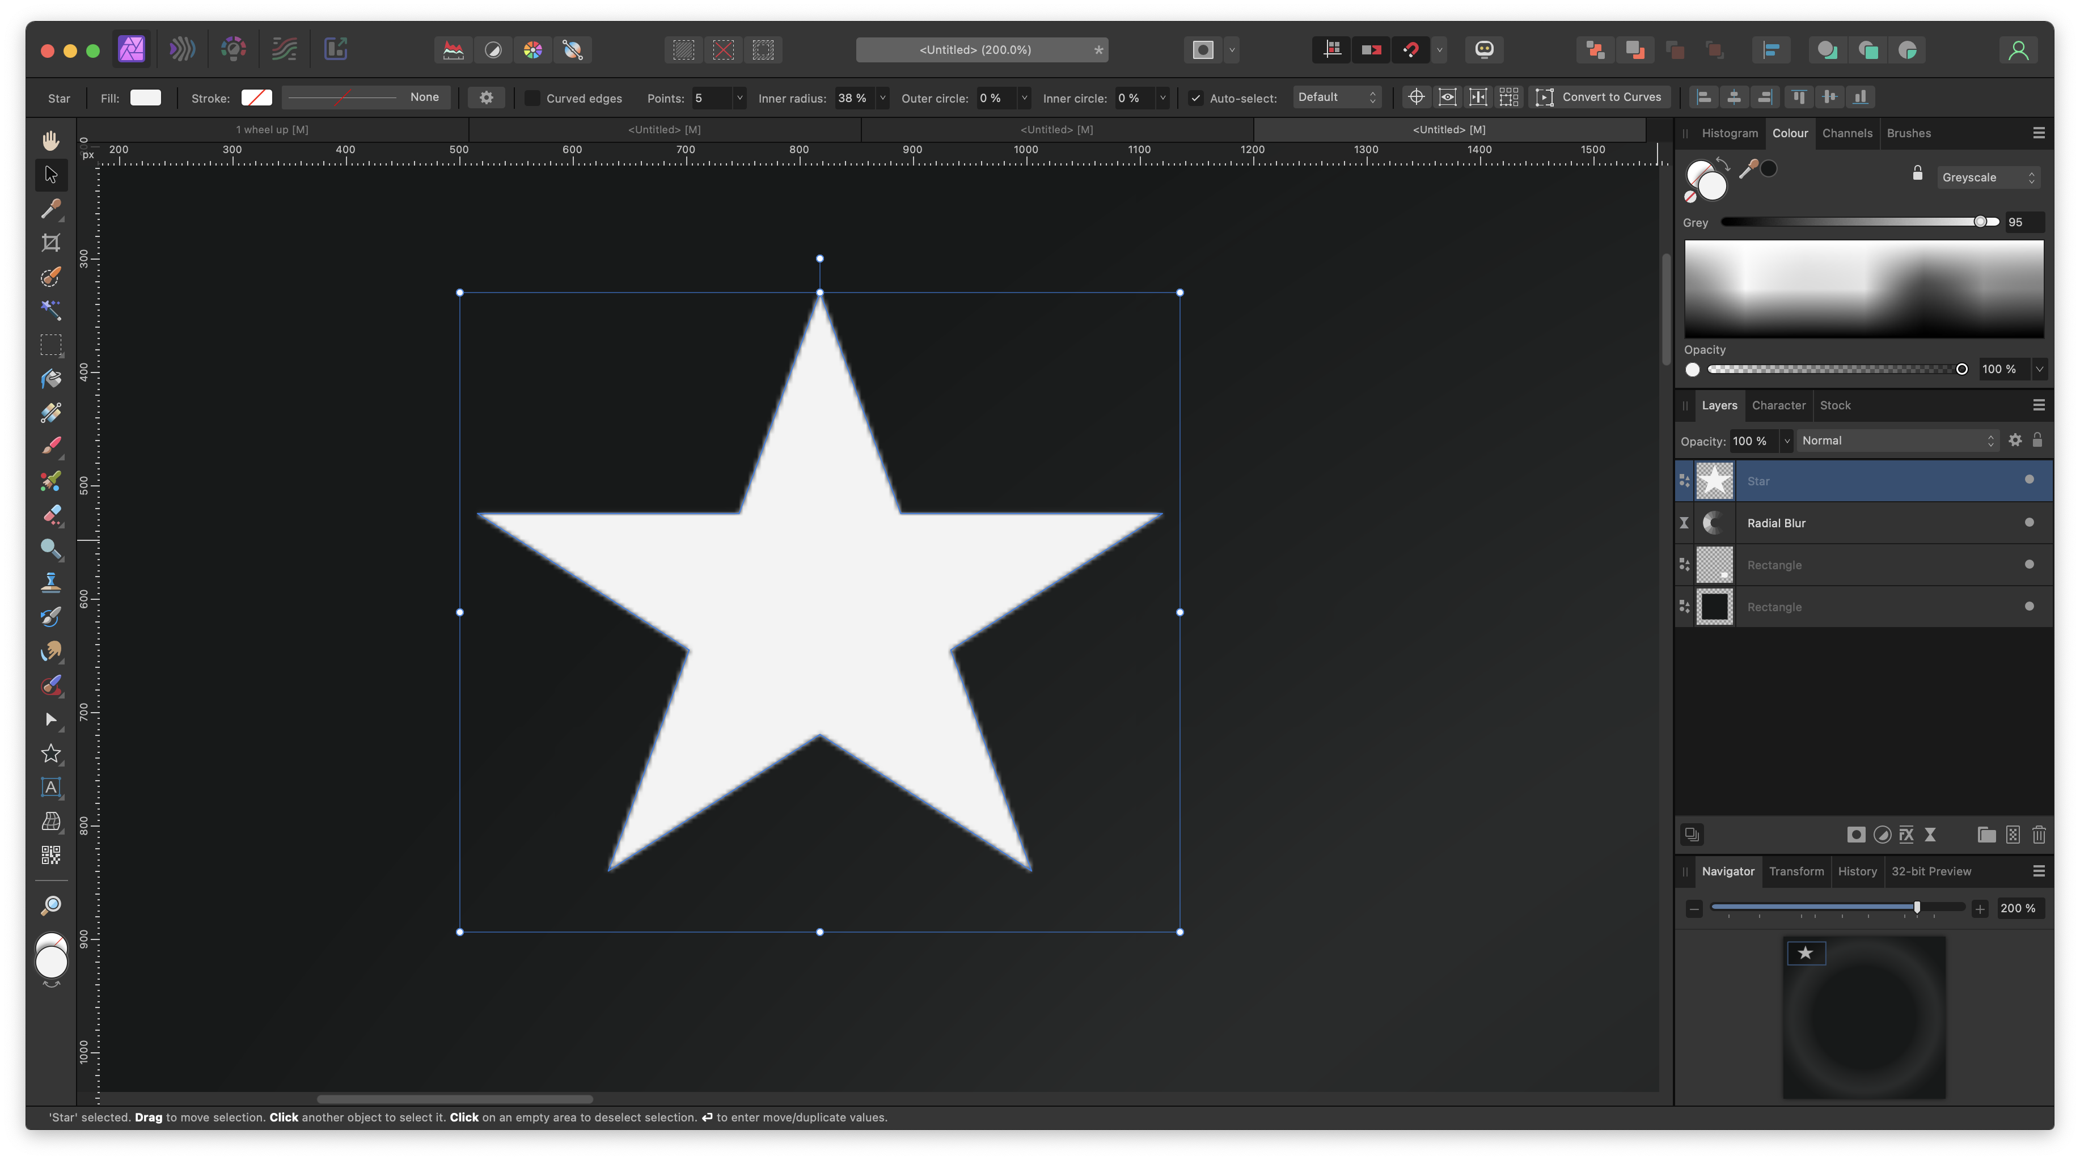Screen dimensions: 2080x1160
Task: Open the Normal blend mode dropdown
Action: pos(1897,441)
